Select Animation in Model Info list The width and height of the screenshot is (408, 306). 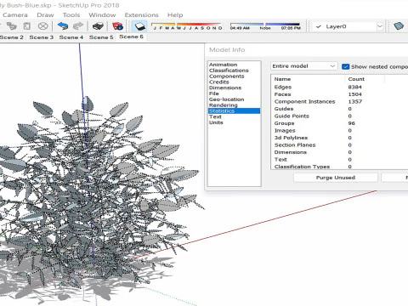point(223,65)
